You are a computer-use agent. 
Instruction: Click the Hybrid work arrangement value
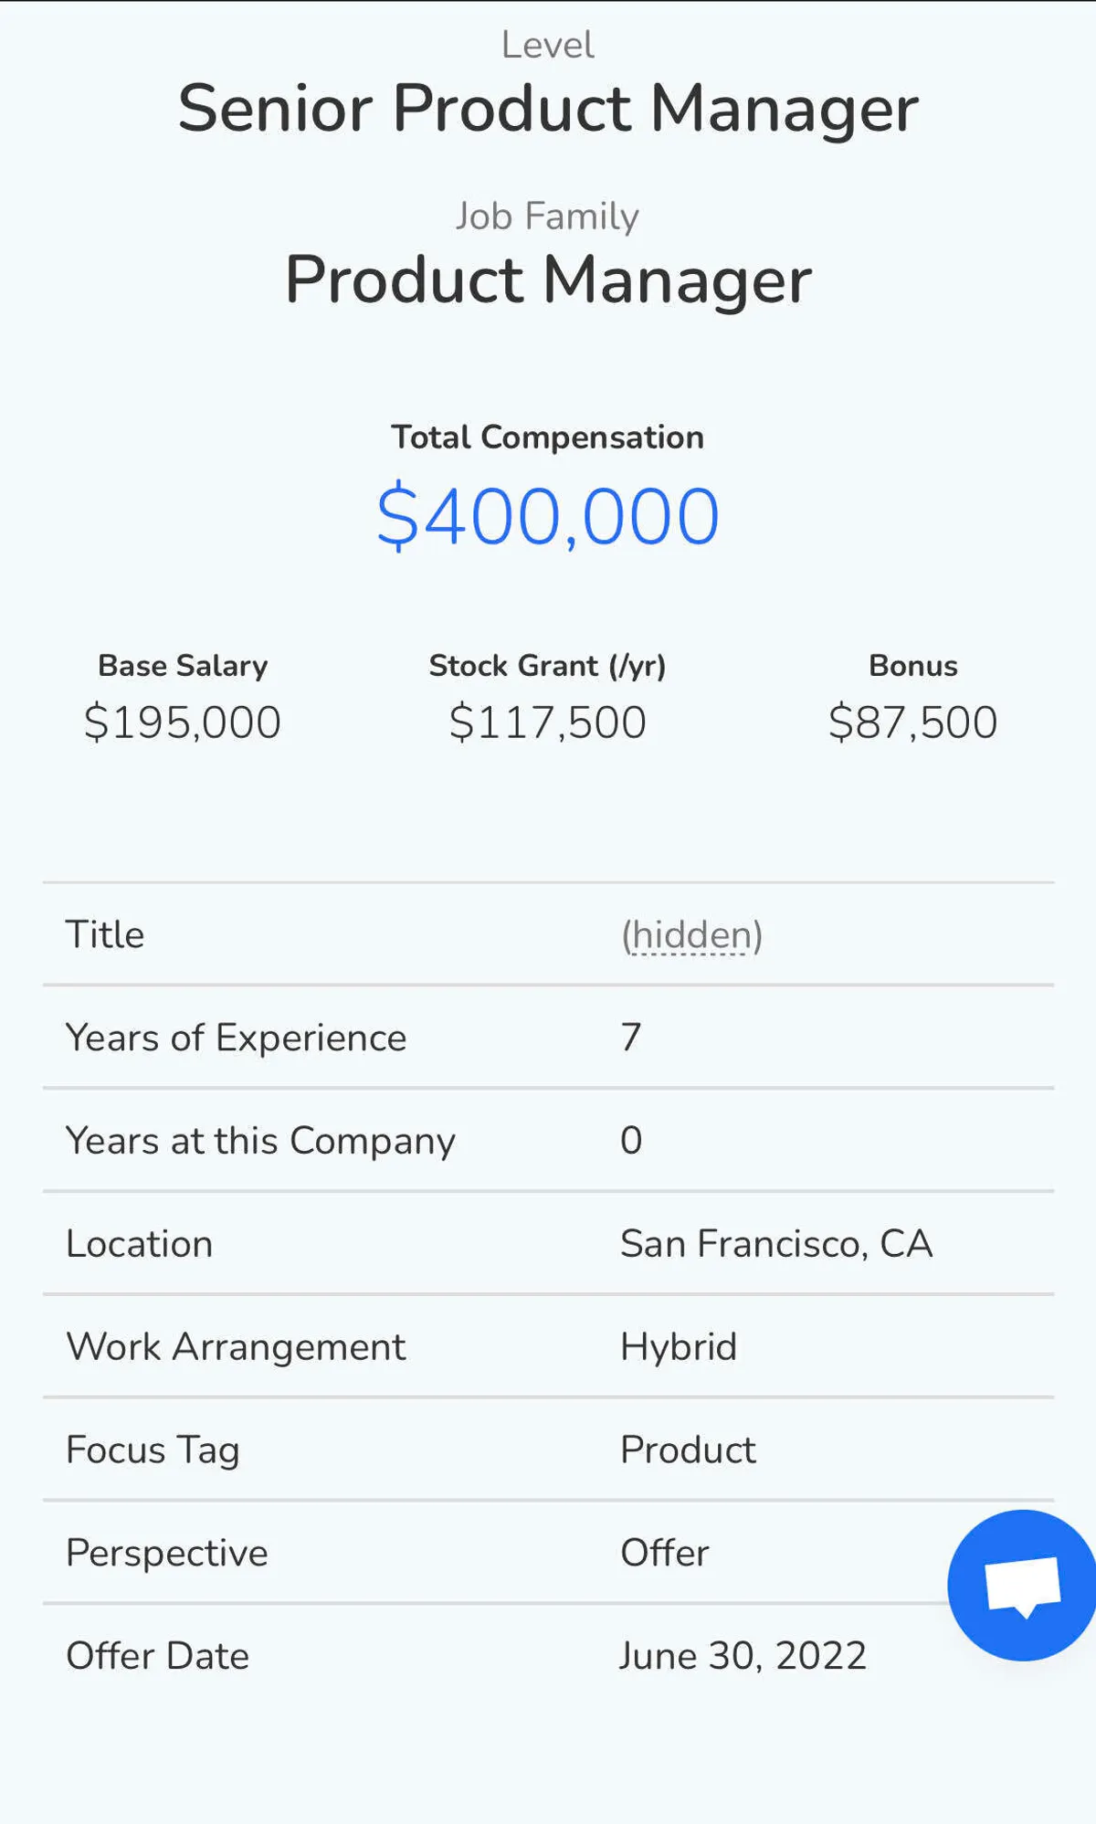coord(679,1347)
